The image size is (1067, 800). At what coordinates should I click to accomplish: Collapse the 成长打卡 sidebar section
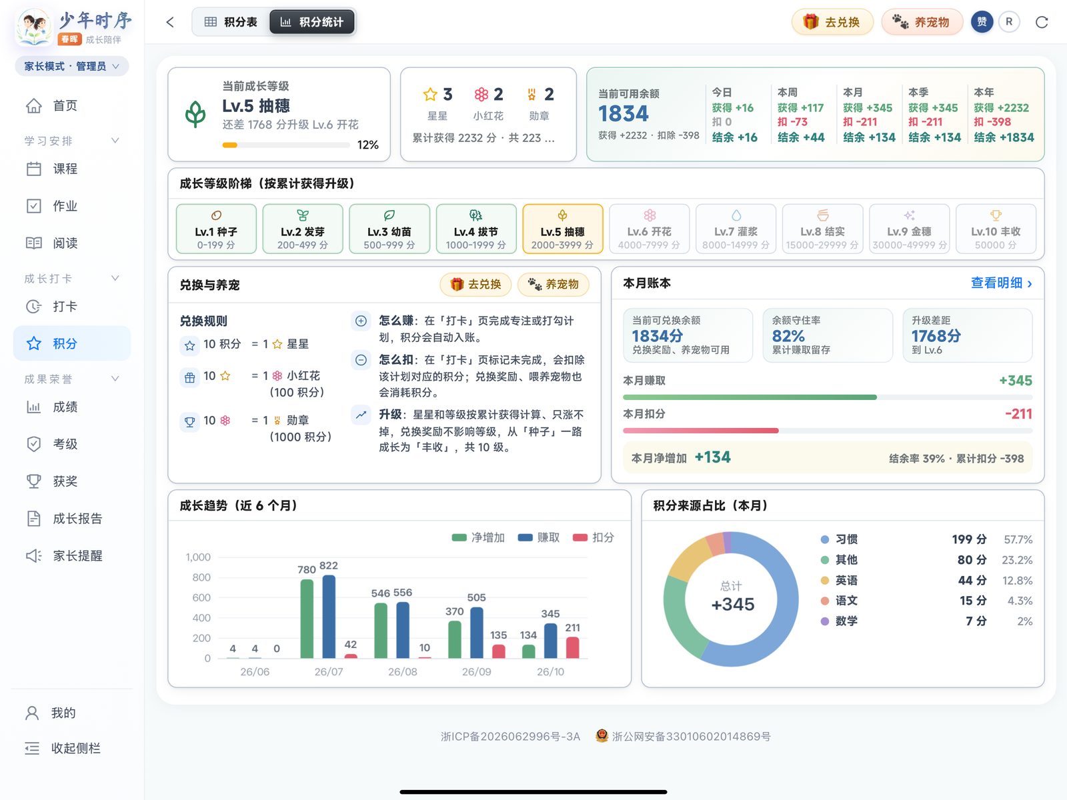(x=72, y=279)
